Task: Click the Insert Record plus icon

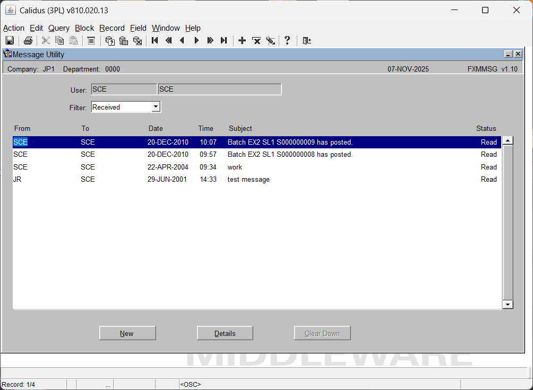Action: pos(242,41)
